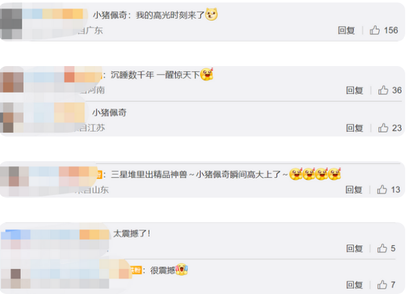
Task: Reply to the 很震撼 comment
Action: pyautogui.click(x=354, y=285)
